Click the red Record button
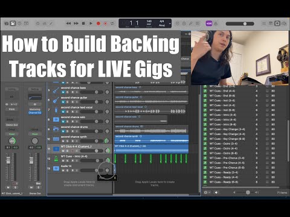 98,24
